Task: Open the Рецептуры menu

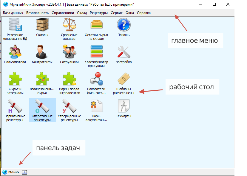Action: coord(98,13)
